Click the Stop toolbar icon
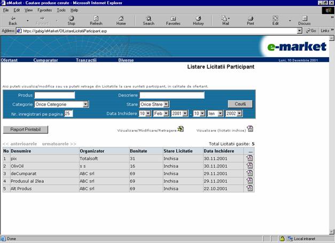335x243 pixels. (x=71, y=20)
